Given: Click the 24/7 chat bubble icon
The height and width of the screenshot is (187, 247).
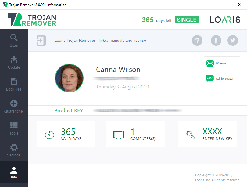Looking at the screenshot, I should (x=210, y=78).
